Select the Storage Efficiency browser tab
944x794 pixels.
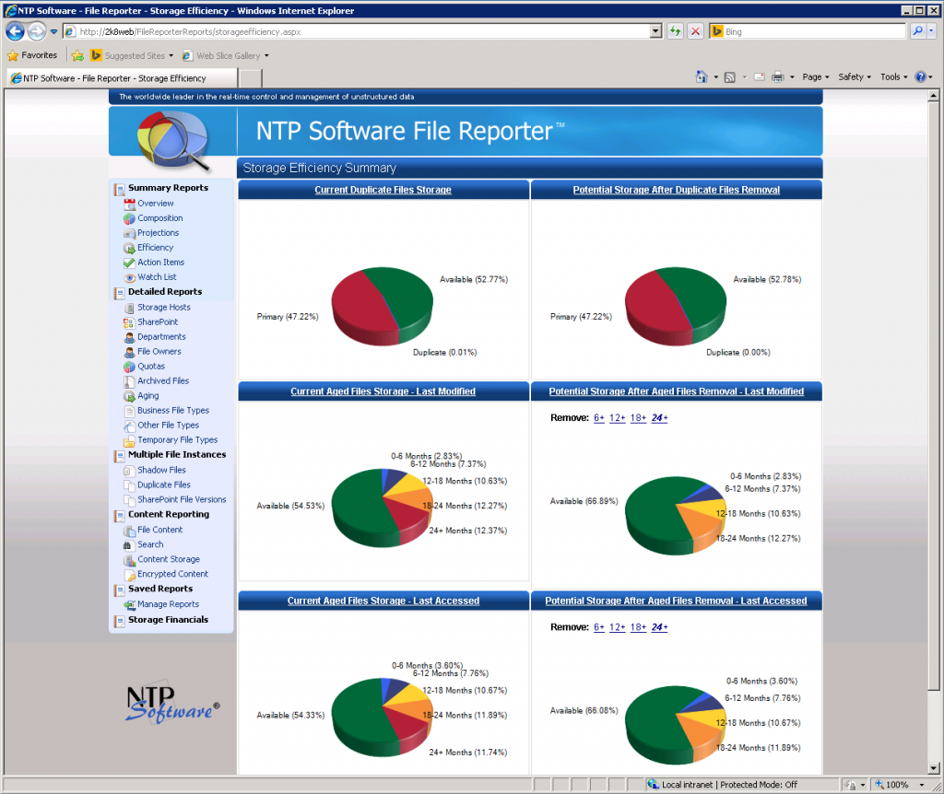[x=122, y=78]
